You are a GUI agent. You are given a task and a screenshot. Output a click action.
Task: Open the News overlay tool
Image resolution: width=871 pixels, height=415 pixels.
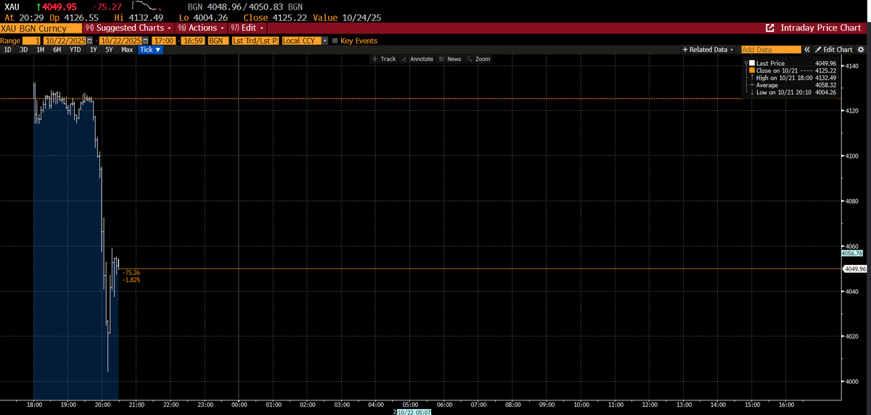(x=451, y=59)
